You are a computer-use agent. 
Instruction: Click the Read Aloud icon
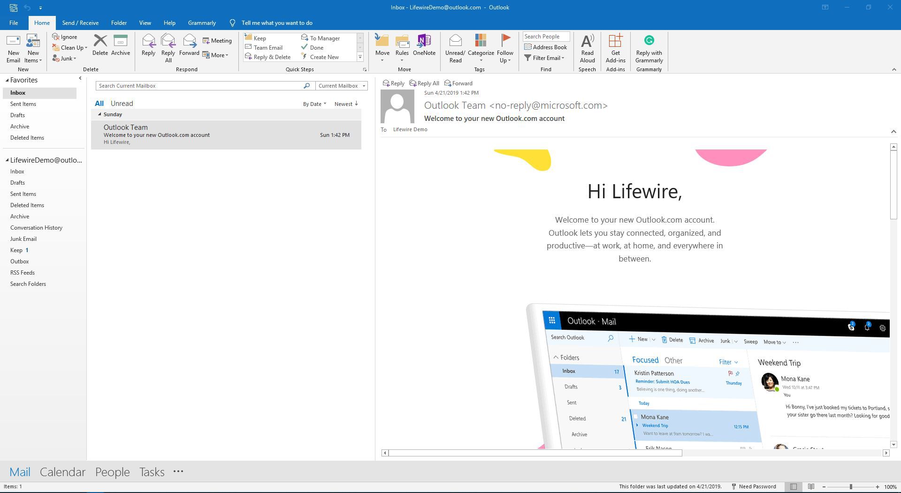tap(587, 41)
